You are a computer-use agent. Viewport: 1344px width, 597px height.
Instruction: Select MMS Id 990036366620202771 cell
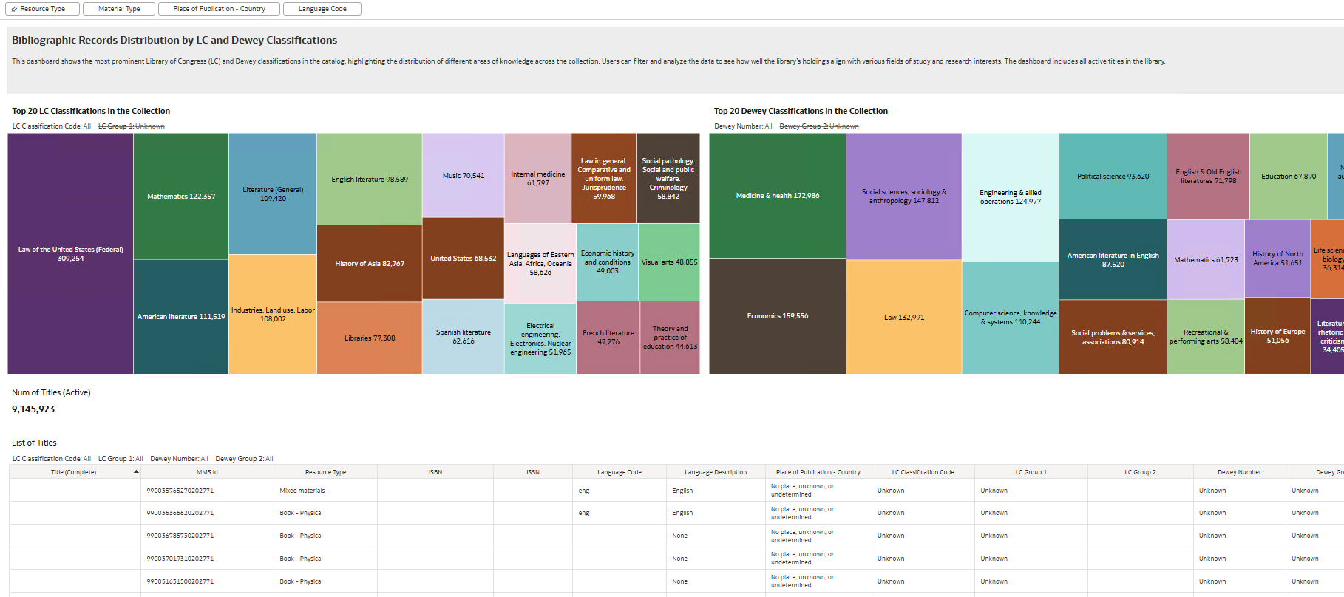207,513
